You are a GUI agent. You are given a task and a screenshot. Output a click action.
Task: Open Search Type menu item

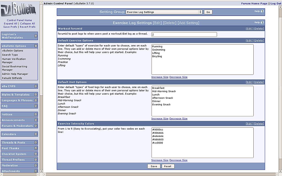click(10, 55)
